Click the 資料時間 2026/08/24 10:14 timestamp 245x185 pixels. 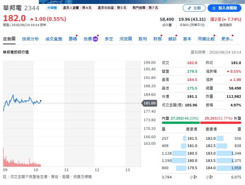point(216,52)
